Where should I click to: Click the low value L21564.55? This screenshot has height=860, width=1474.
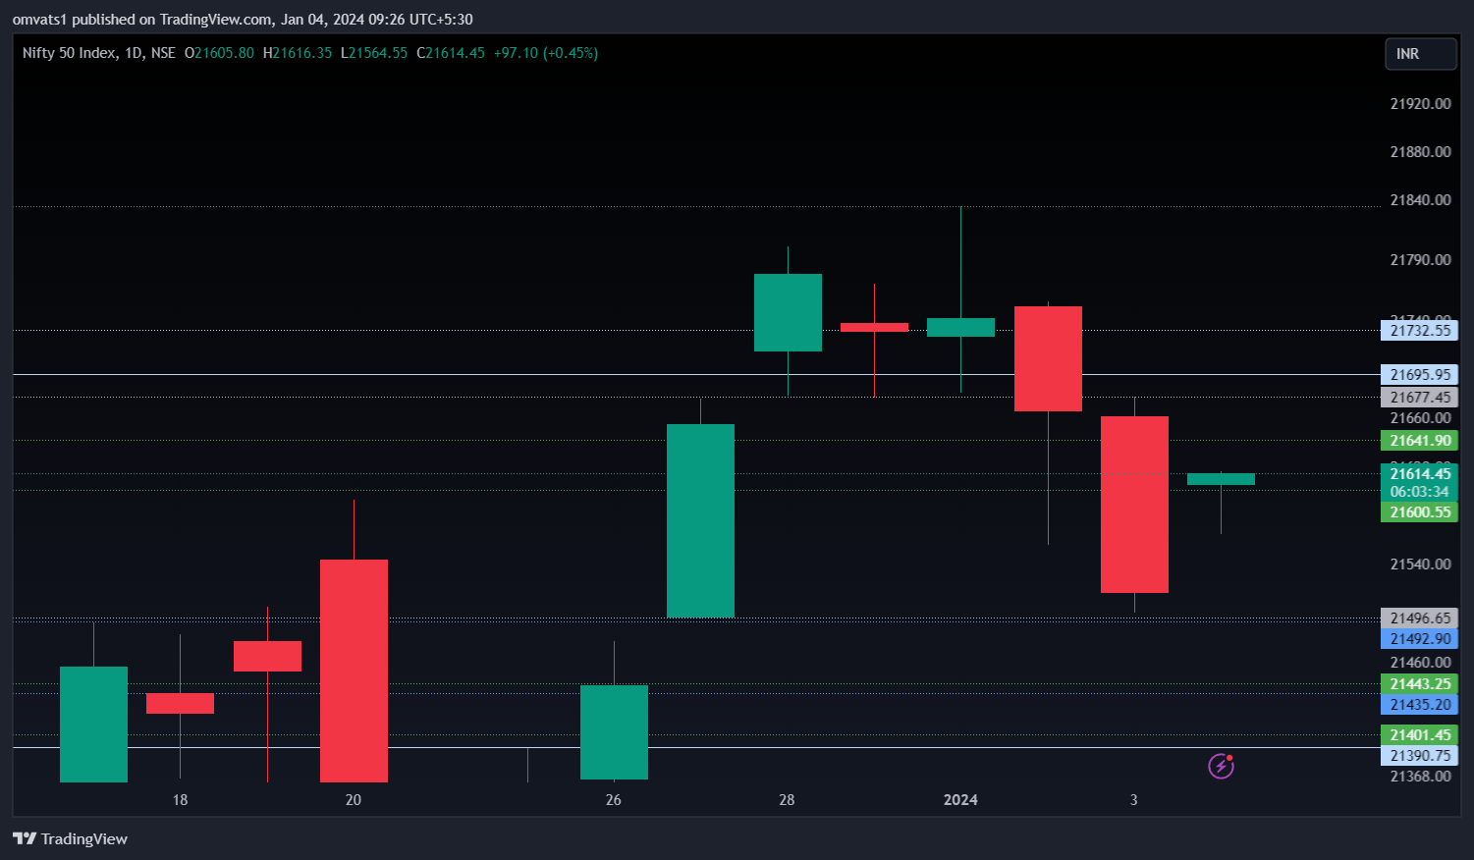[374, 53]
